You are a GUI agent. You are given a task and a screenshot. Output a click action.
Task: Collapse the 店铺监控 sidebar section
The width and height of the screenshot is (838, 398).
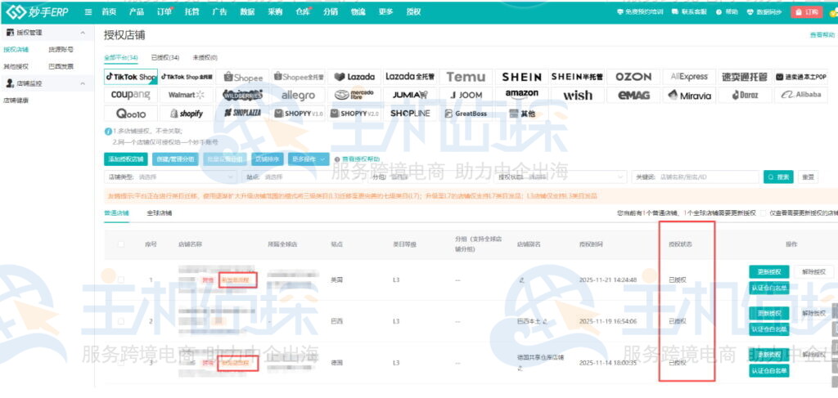click(x=83, y=83)
